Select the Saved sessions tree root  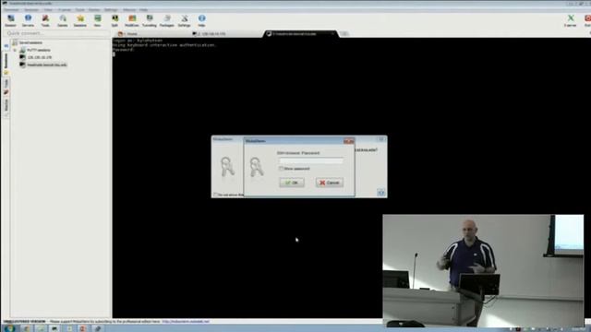30,42
